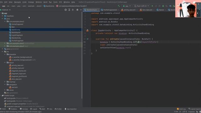Select item_ikan.xml in layout folder
This screenshot has width=201, height=113.
[17, 79]
